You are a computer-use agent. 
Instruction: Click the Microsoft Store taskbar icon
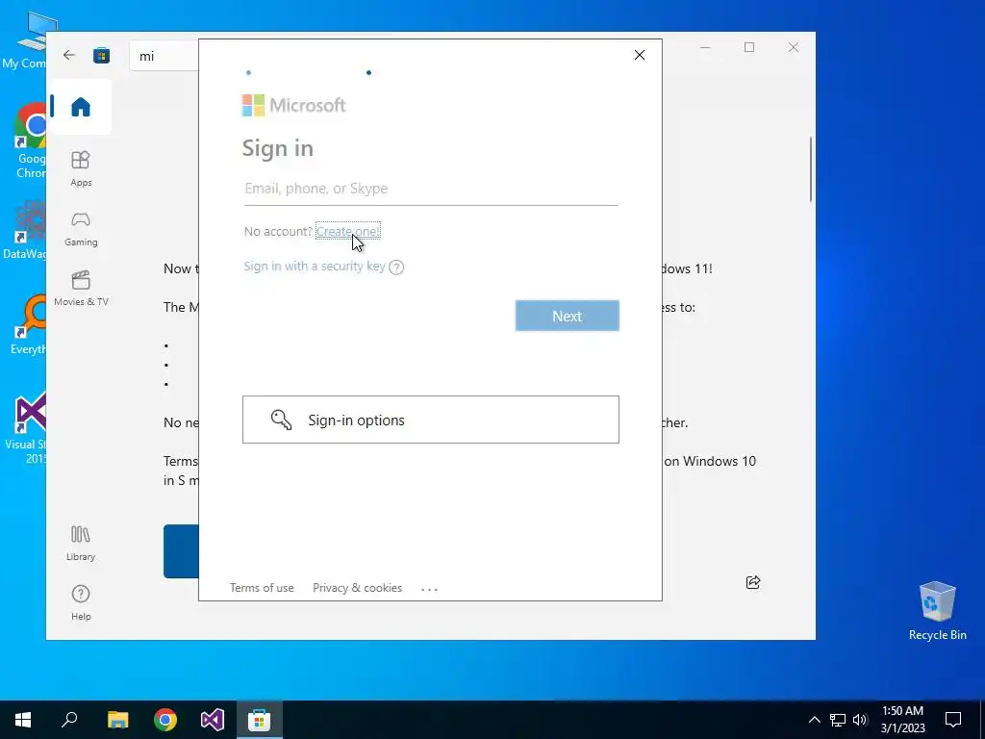(260, 720)
